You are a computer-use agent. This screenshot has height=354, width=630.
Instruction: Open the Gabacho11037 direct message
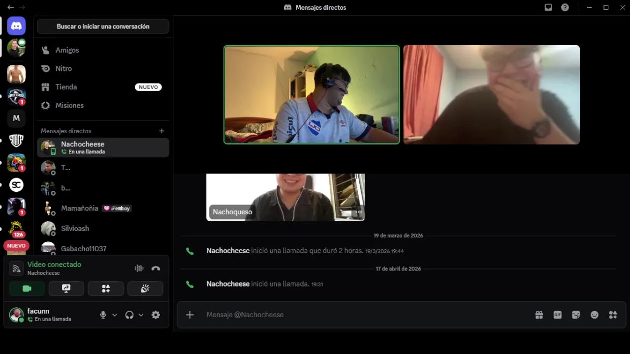tap(103, 248)
